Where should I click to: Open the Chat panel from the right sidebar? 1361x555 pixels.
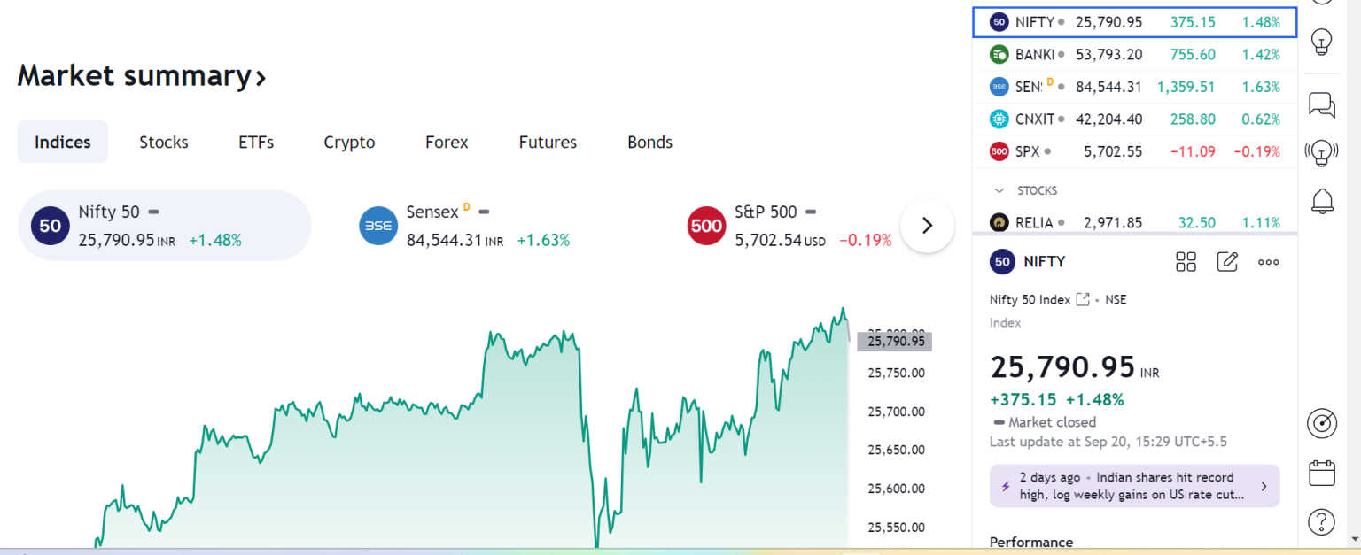pos(1321,105)
